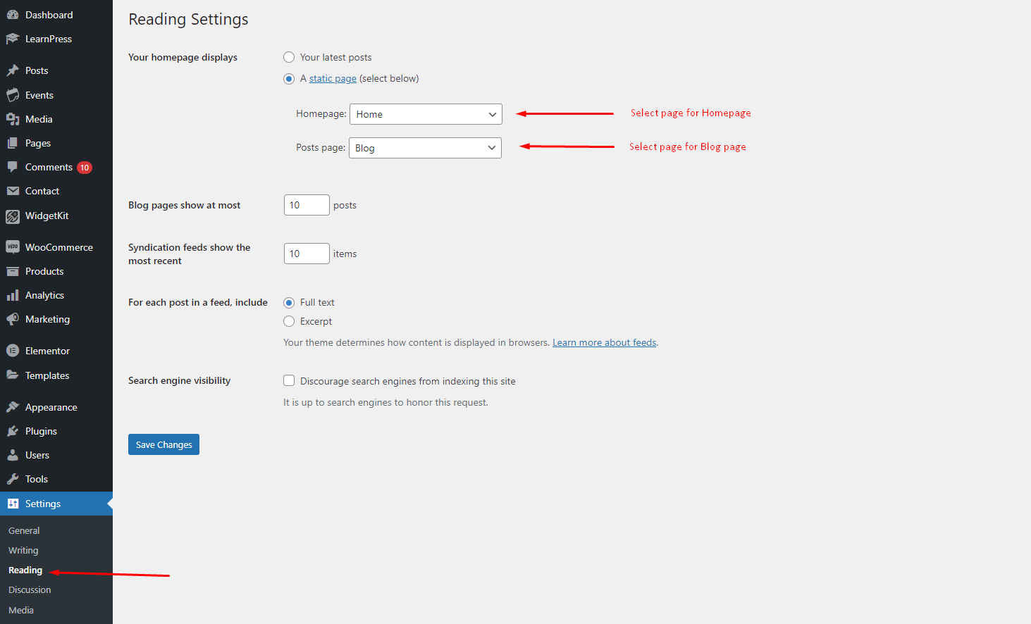Click the Tools wrench icon

[x=13, y=479]
